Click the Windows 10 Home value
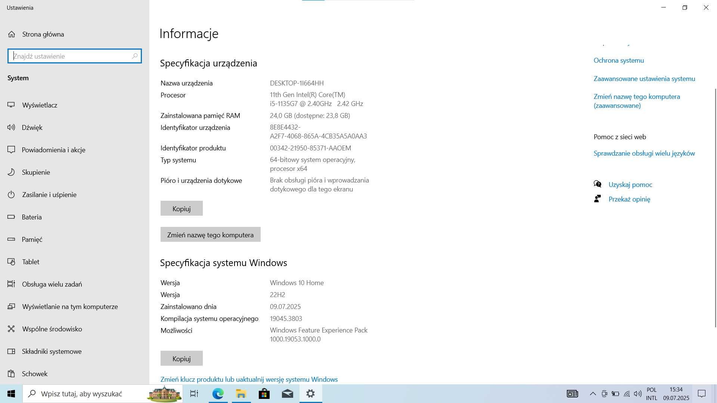 [297, 282]
